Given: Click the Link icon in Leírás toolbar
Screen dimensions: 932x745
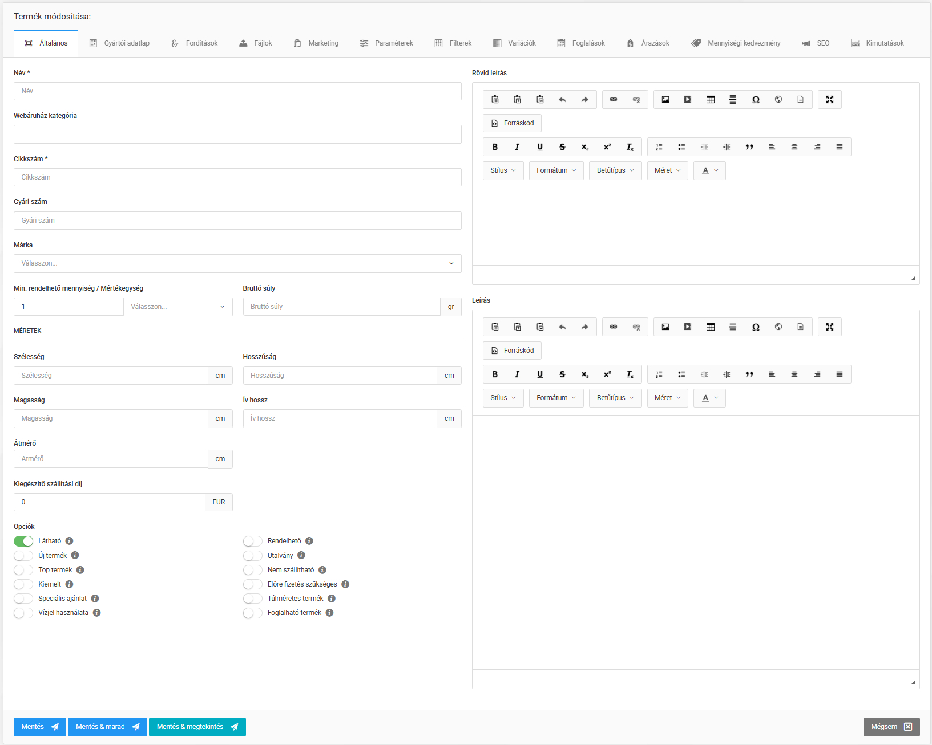Looking at the screenshot, I should [614, 327].
